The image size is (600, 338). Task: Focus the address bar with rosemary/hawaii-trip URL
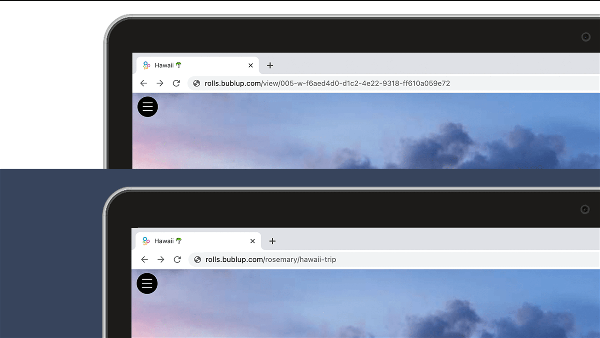[394, 259]
